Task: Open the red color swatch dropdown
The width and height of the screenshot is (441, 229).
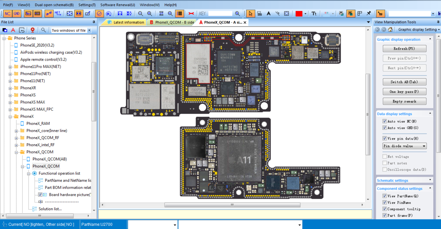Action: pyautogui.click(x=305, y=13)
